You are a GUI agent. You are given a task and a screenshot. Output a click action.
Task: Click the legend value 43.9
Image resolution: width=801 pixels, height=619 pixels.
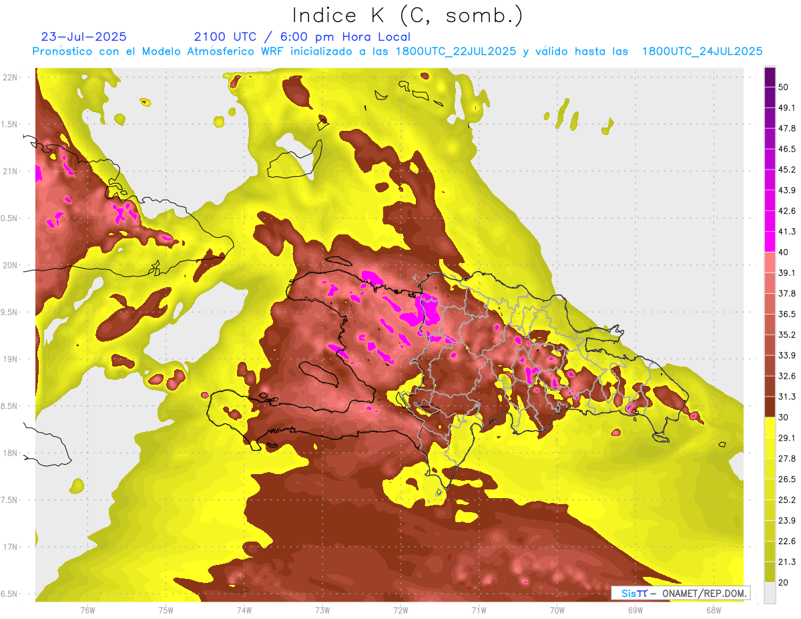787,190
